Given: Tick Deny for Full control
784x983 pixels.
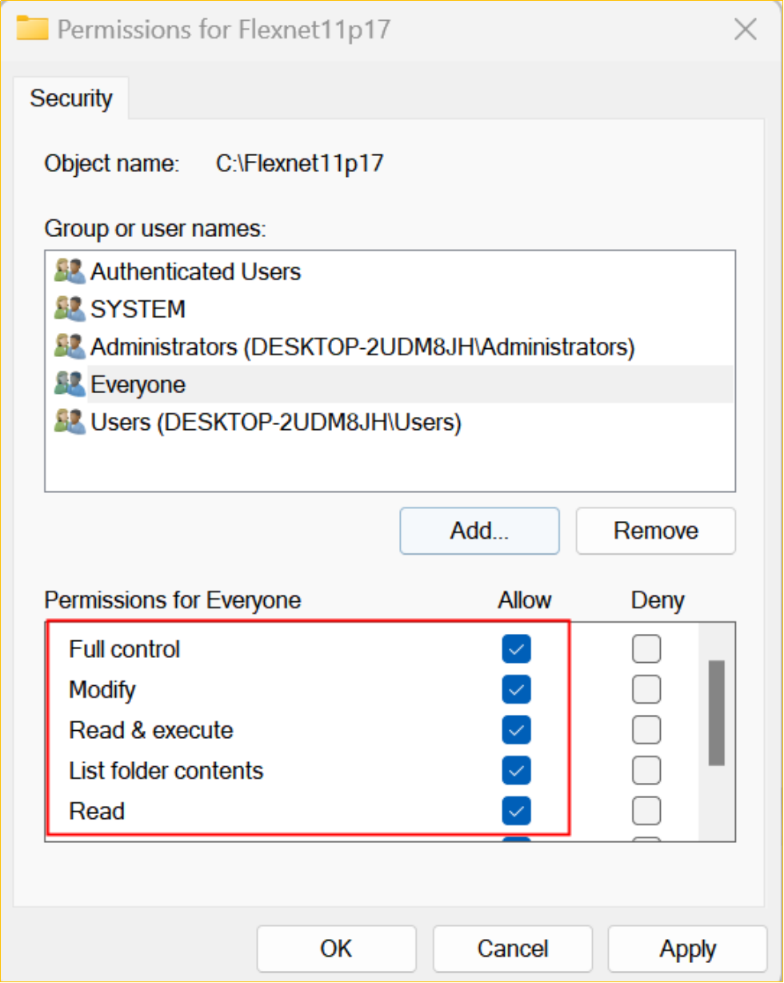Looking at the screenshot, I should coord(646,649).
